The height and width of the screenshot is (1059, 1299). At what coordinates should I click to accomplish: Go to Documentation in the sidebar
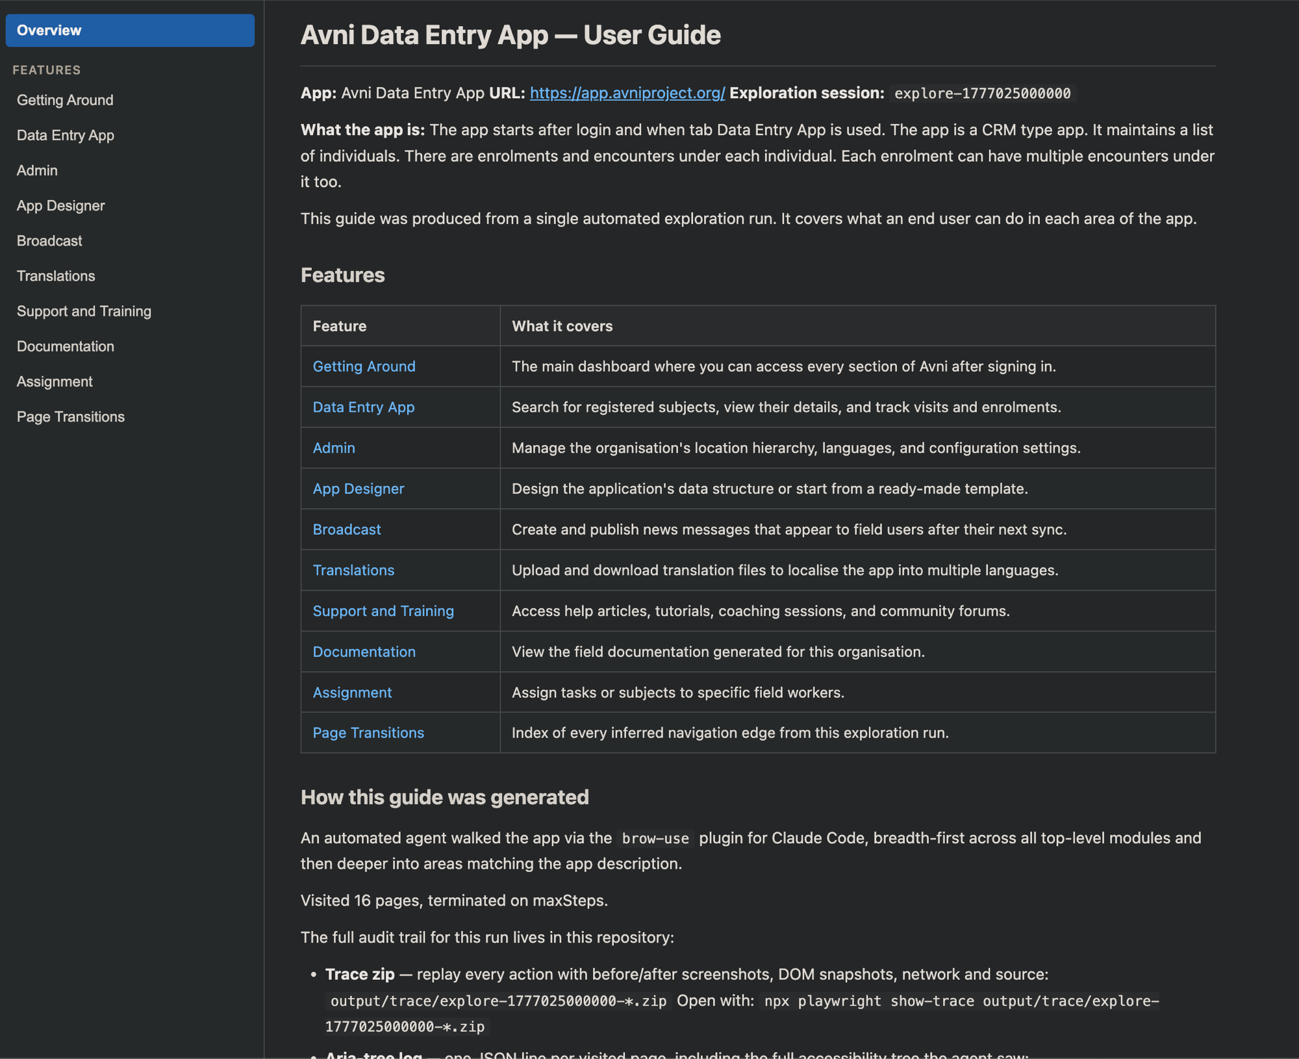tap(66, 346)
